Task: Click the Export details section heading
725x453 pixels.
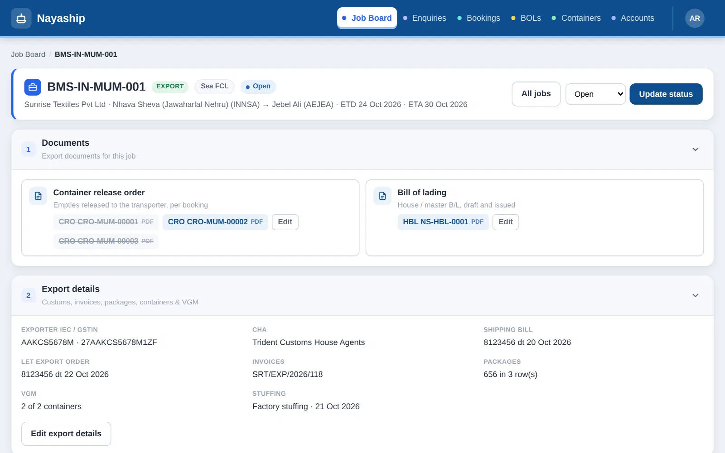Action: coord(71,289)
